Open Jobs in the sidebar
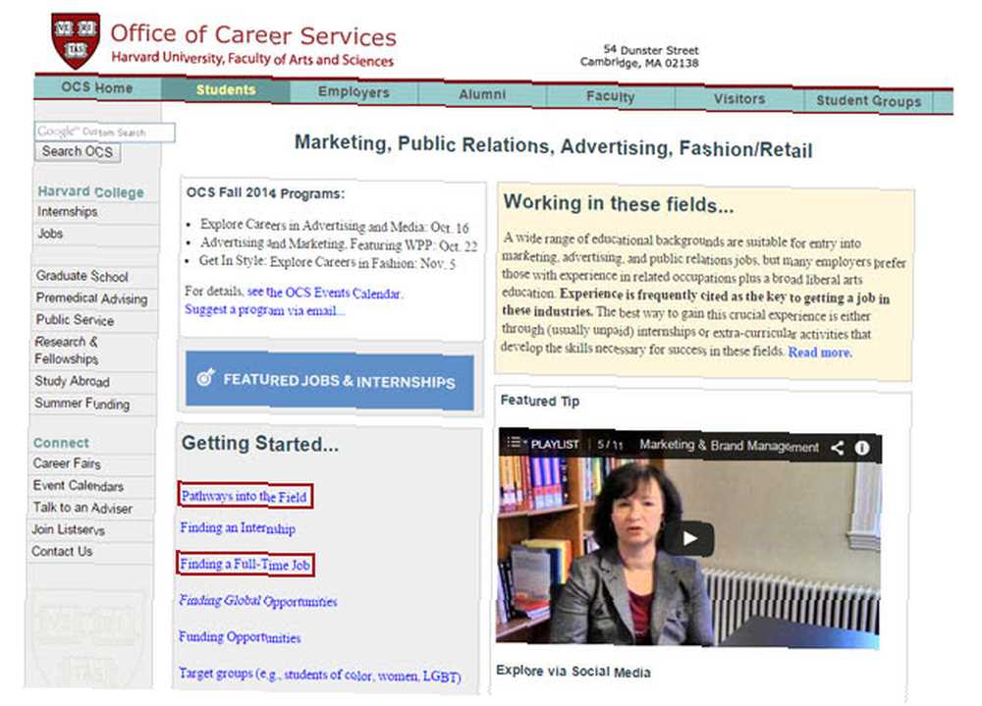Screen dimensions: 982x706 [50, 234]
